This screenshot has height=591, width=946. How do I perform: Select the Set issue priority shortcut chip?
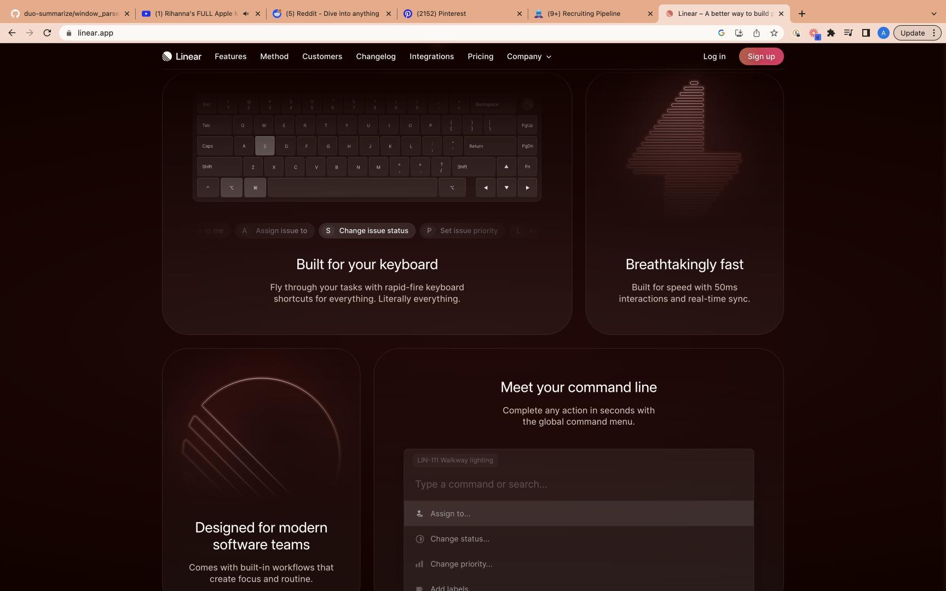pos(462,230)
